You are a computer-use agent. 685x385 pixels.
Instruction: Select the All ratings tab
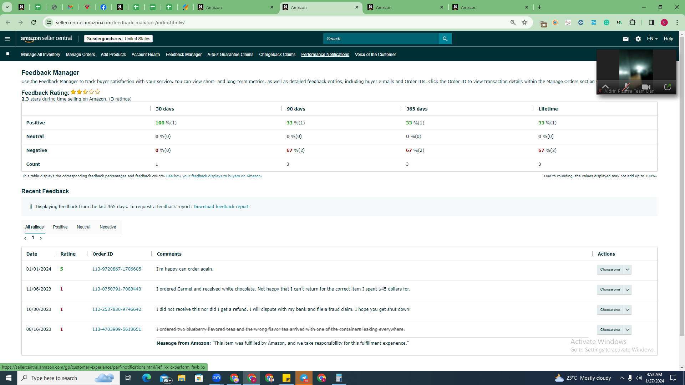coord(35,227)
